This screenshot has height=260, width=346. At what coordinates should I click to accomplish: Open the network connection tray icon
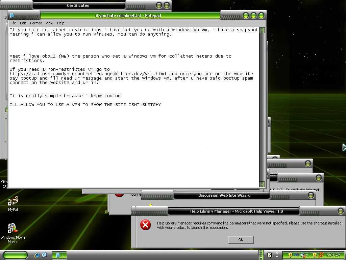296,255
